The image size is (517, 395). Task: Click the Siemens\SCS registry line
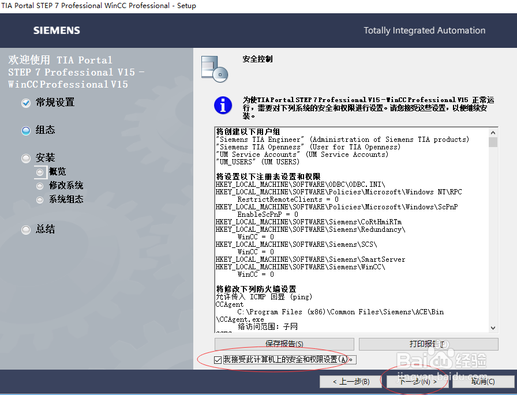pyautogui.click(x=297, y=244)
